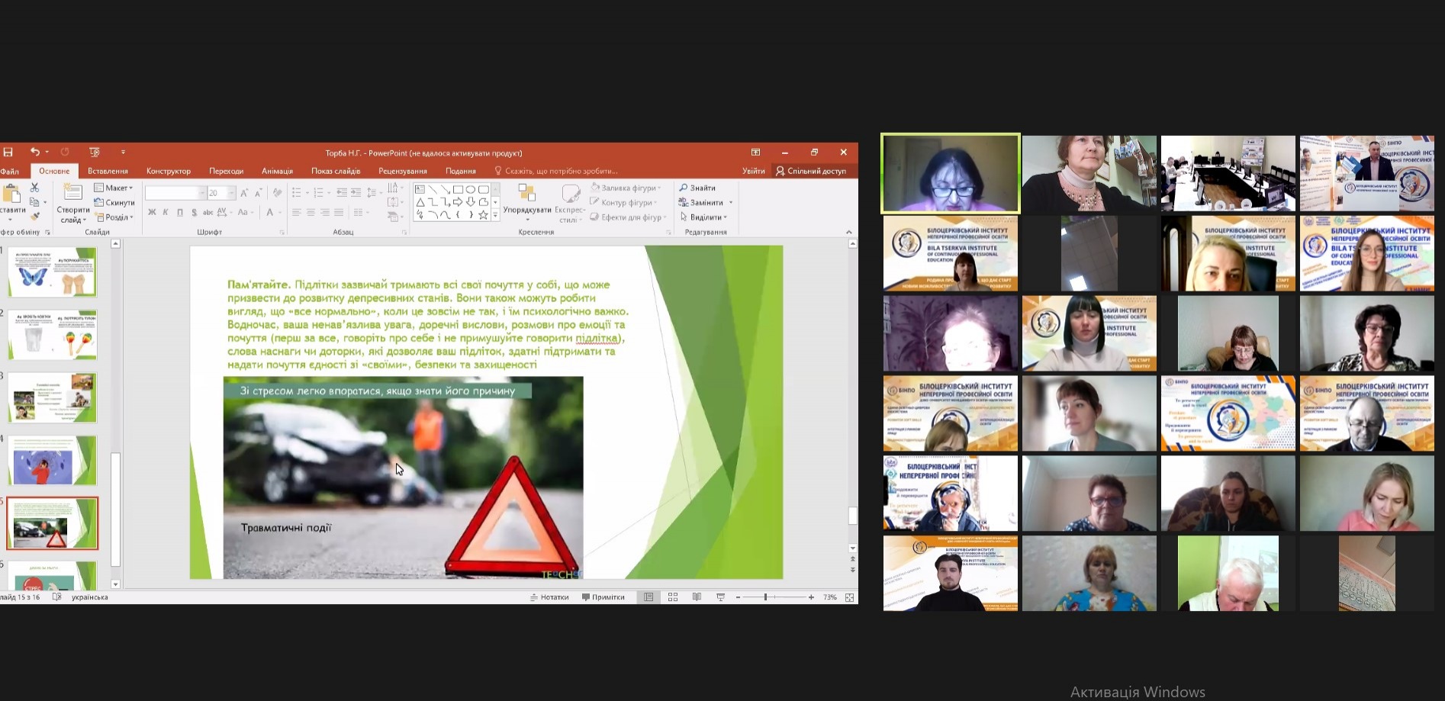
Task: Switch to the Анімація tab
Action: tap(277, 171)
